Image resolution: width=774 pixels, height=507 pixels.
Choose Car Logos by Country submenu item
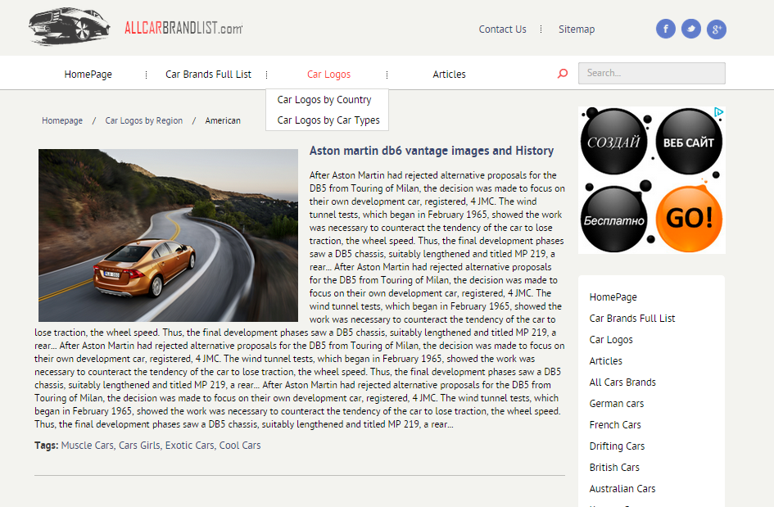[324, 100]
